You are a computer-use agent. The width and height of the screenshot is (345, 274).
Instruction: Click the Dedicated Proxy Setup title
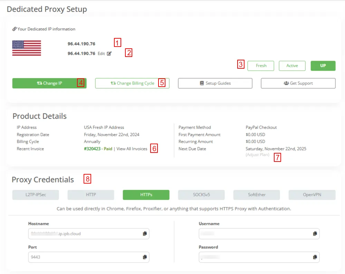click(x=47, y=9)
